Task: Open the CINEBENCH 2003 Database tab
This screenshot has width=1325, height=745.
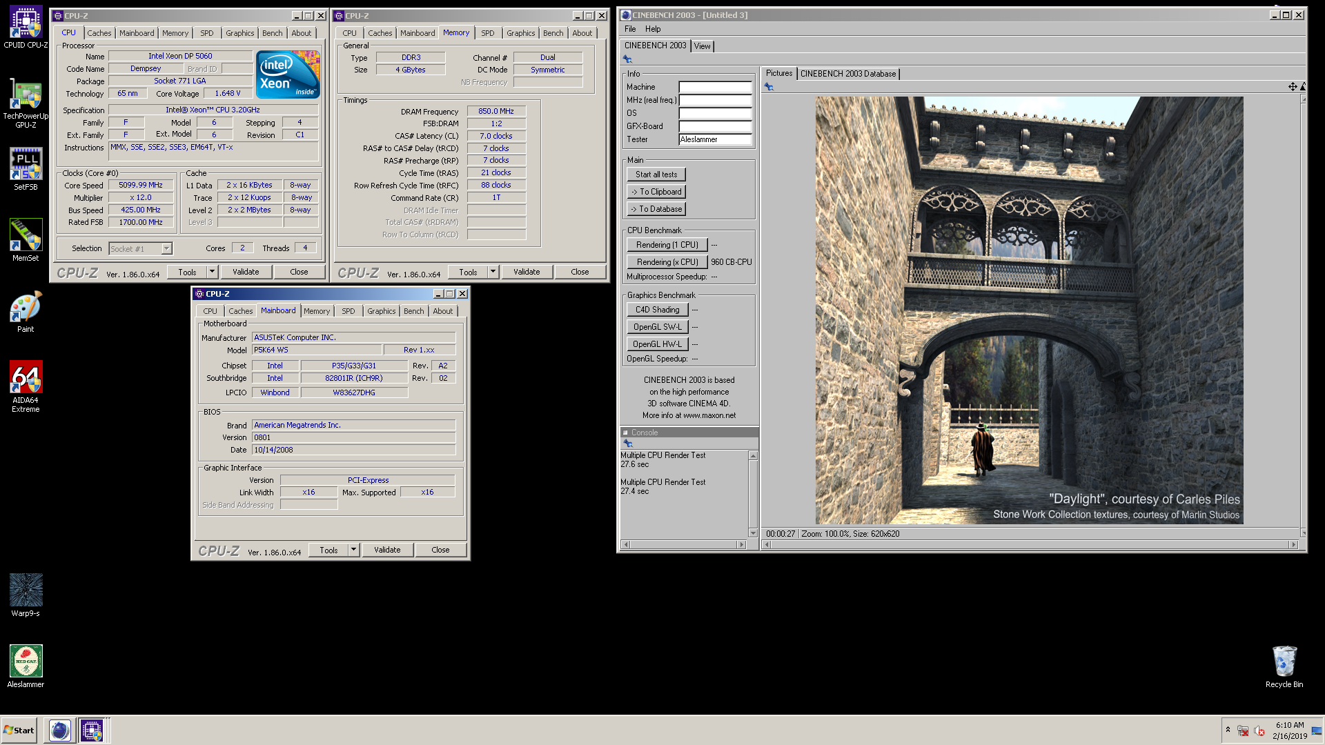Action: point(848,74)
